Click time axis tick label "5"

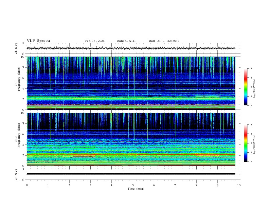point(133,185)
